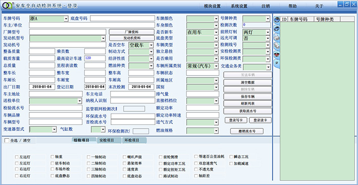This screenshot has width=358, height=185.
Task: Click the application logo in the title bar
Action: coord(8,6)
